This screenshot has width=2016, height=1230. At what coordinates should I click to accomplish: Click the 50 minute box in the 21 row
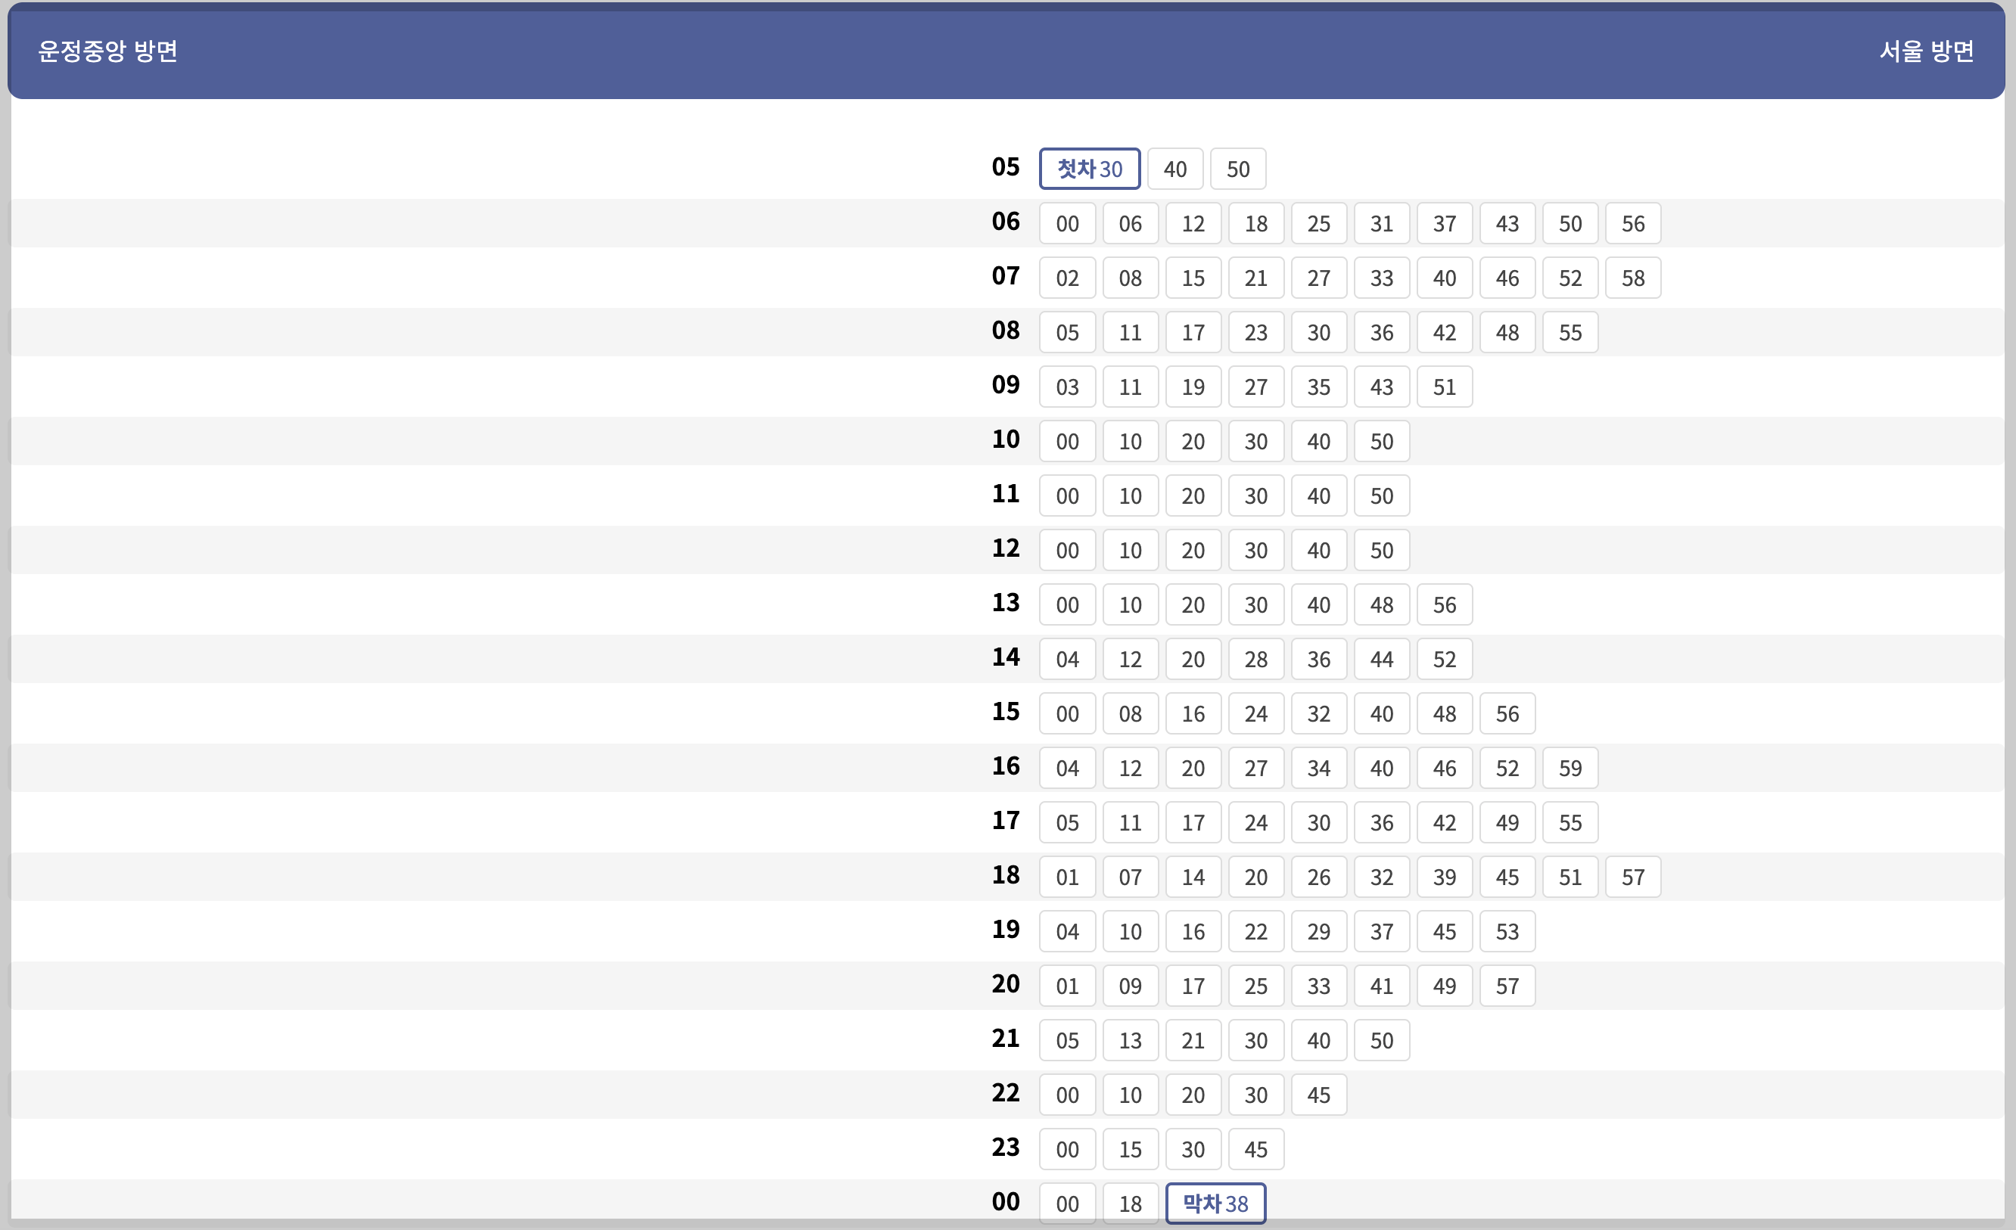pos(1382,1040)
